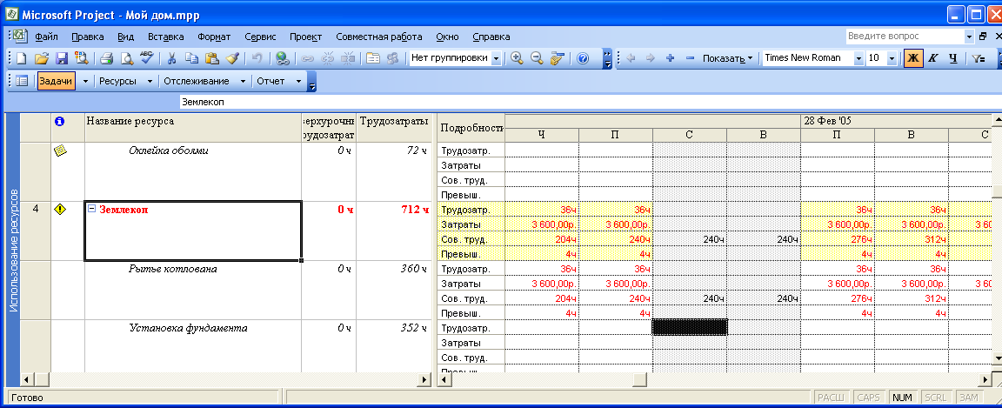
Task: Zoom out magnifier minus icon
Action: (x=537, y=58)
